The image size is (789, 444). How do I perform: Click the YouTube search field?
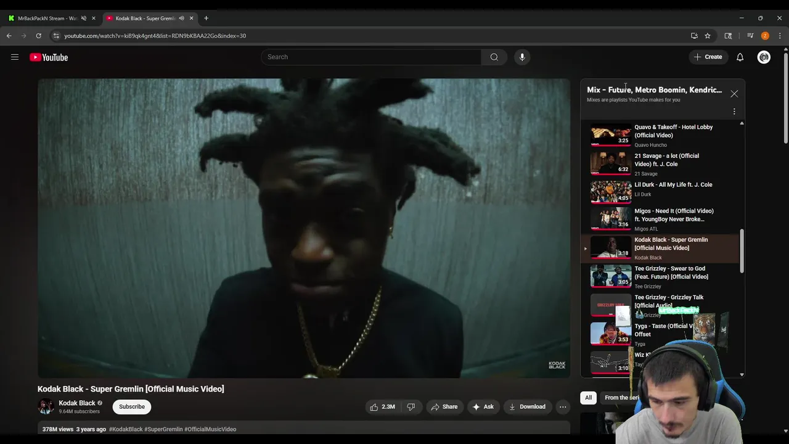371,57
